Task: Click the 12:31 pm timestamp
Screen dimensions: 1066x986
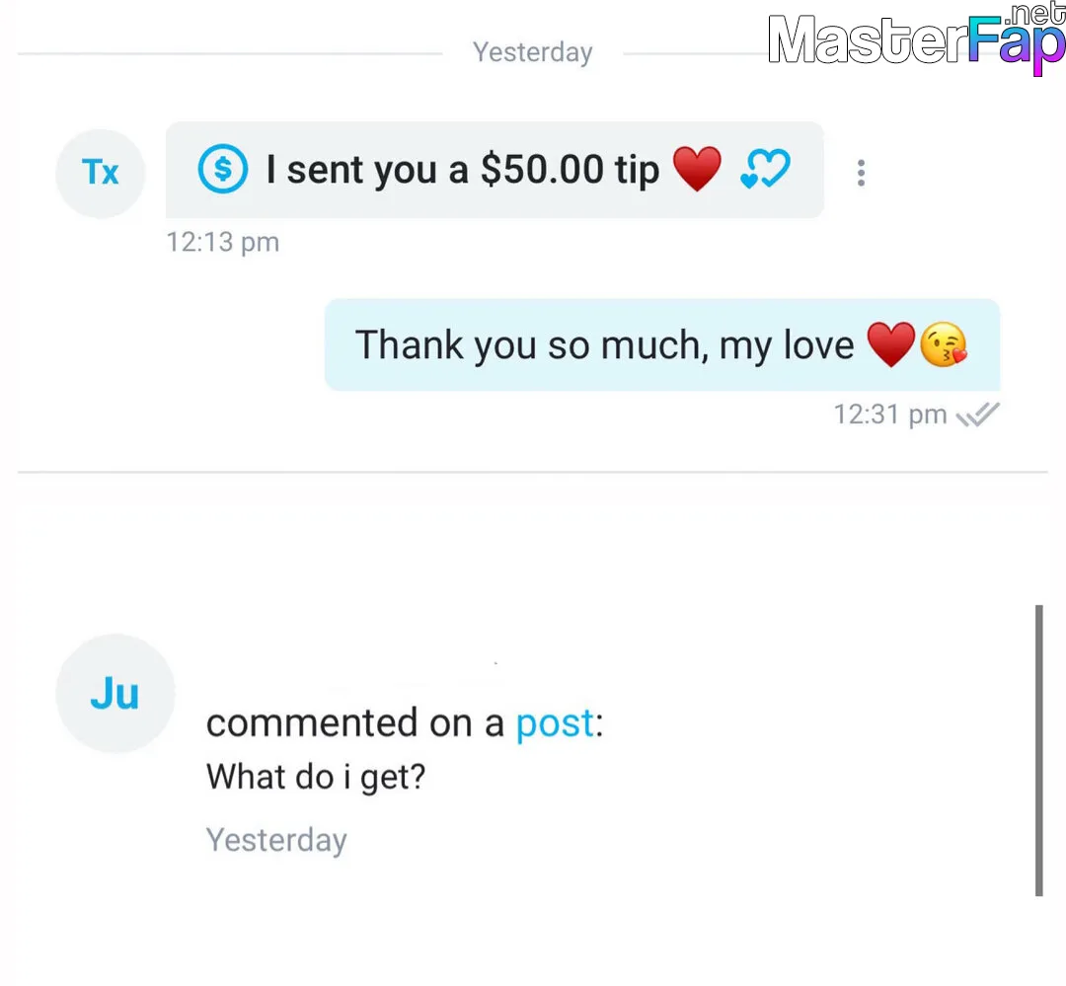Action: (889, 415)
